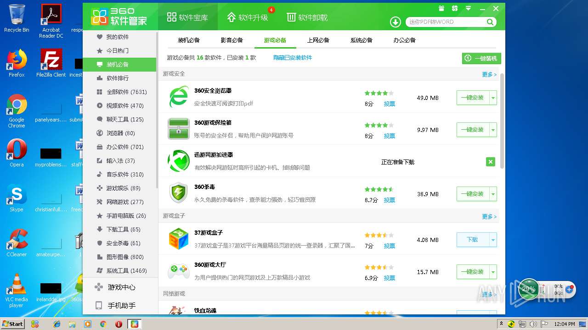The image size is (588, 330).
Task: Open Internet Explorer from the taskbar
Action: point(57,324)
